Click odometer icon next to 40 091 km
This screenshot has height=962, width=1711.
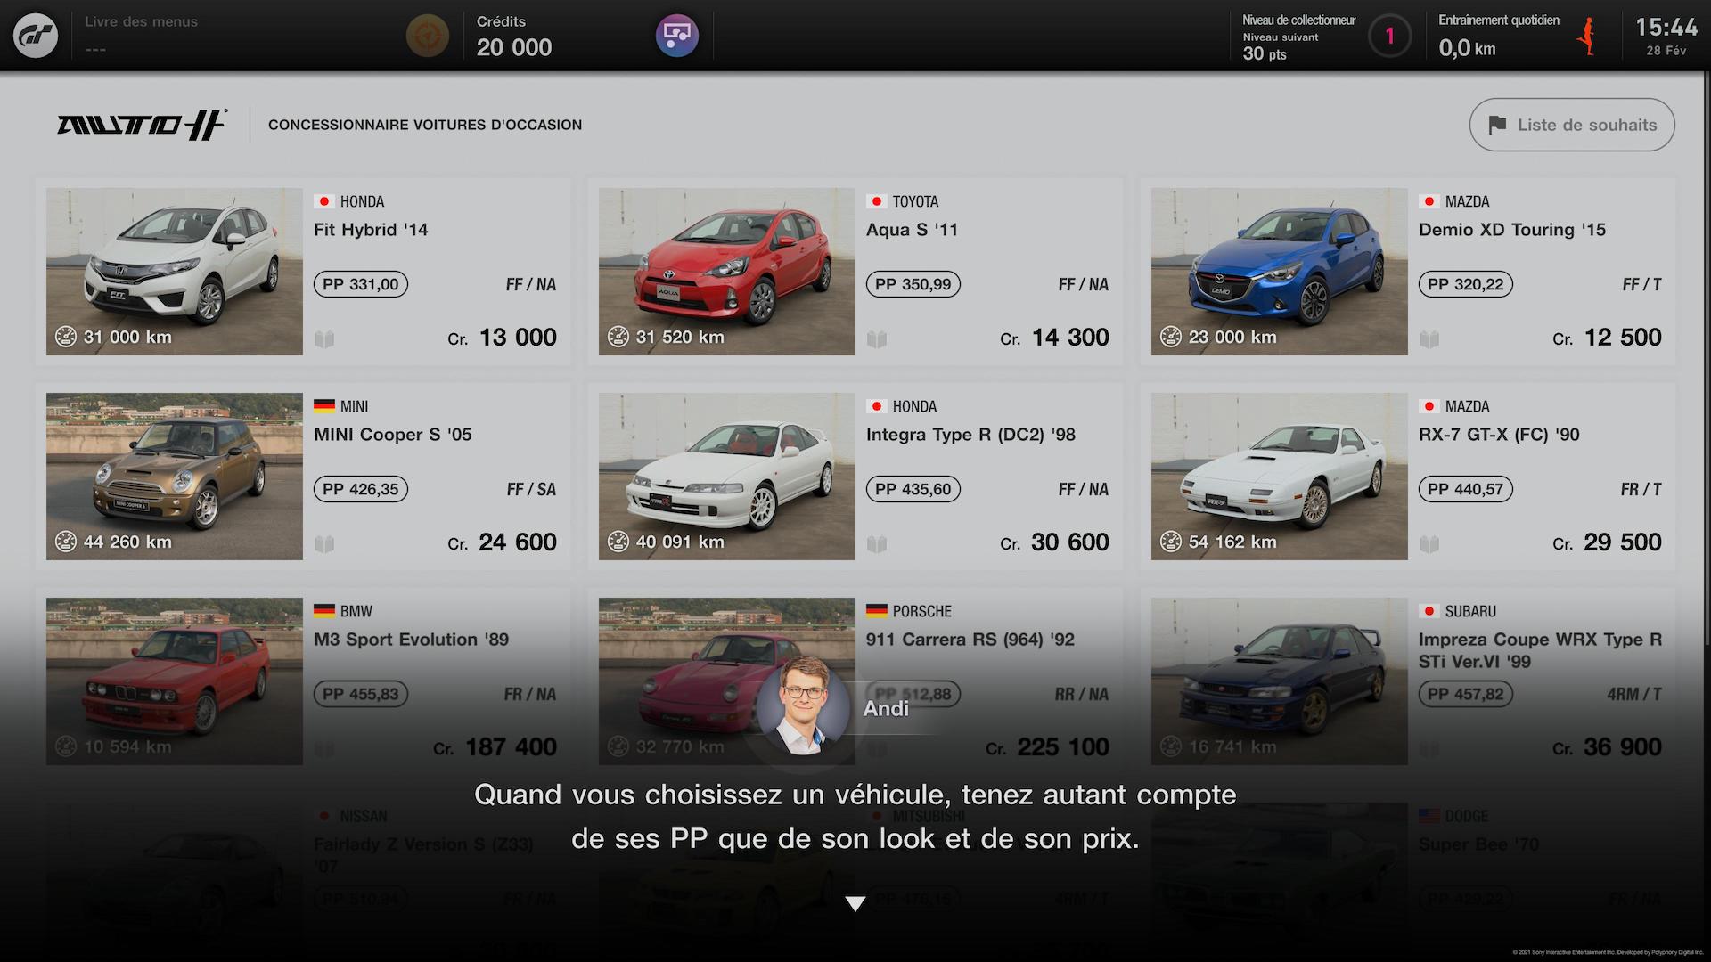[618, 542]
